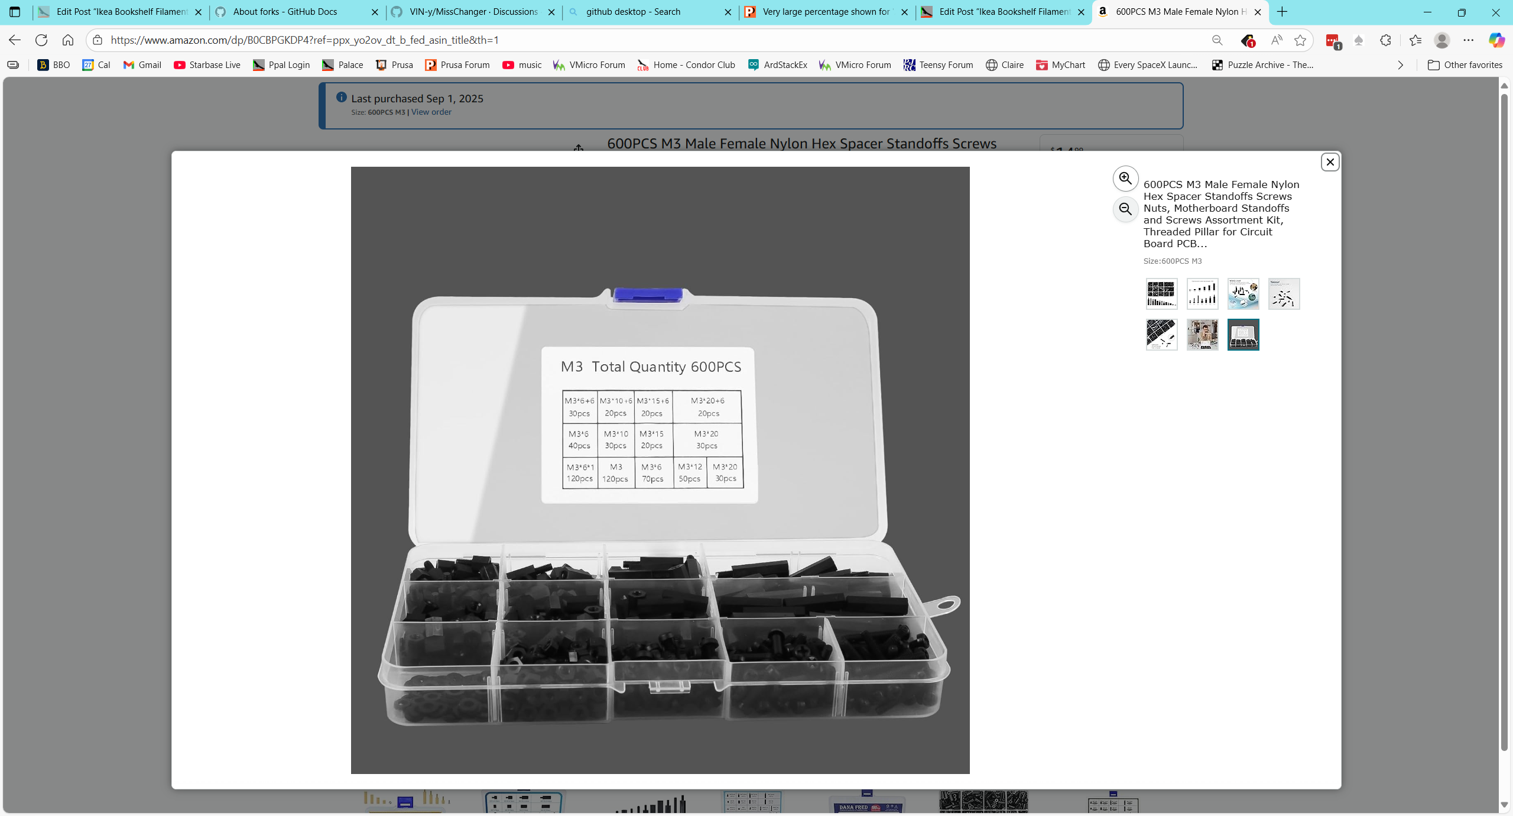Select the first product thumbnail in viewer
Viewport: 1513px width, 816px height.
click(1161, 294)
